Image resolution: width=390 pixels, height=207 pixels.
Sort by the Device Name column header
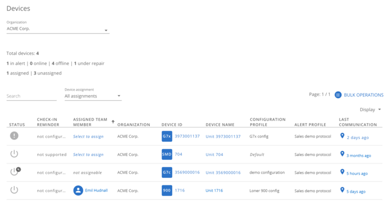coord(220,124)
